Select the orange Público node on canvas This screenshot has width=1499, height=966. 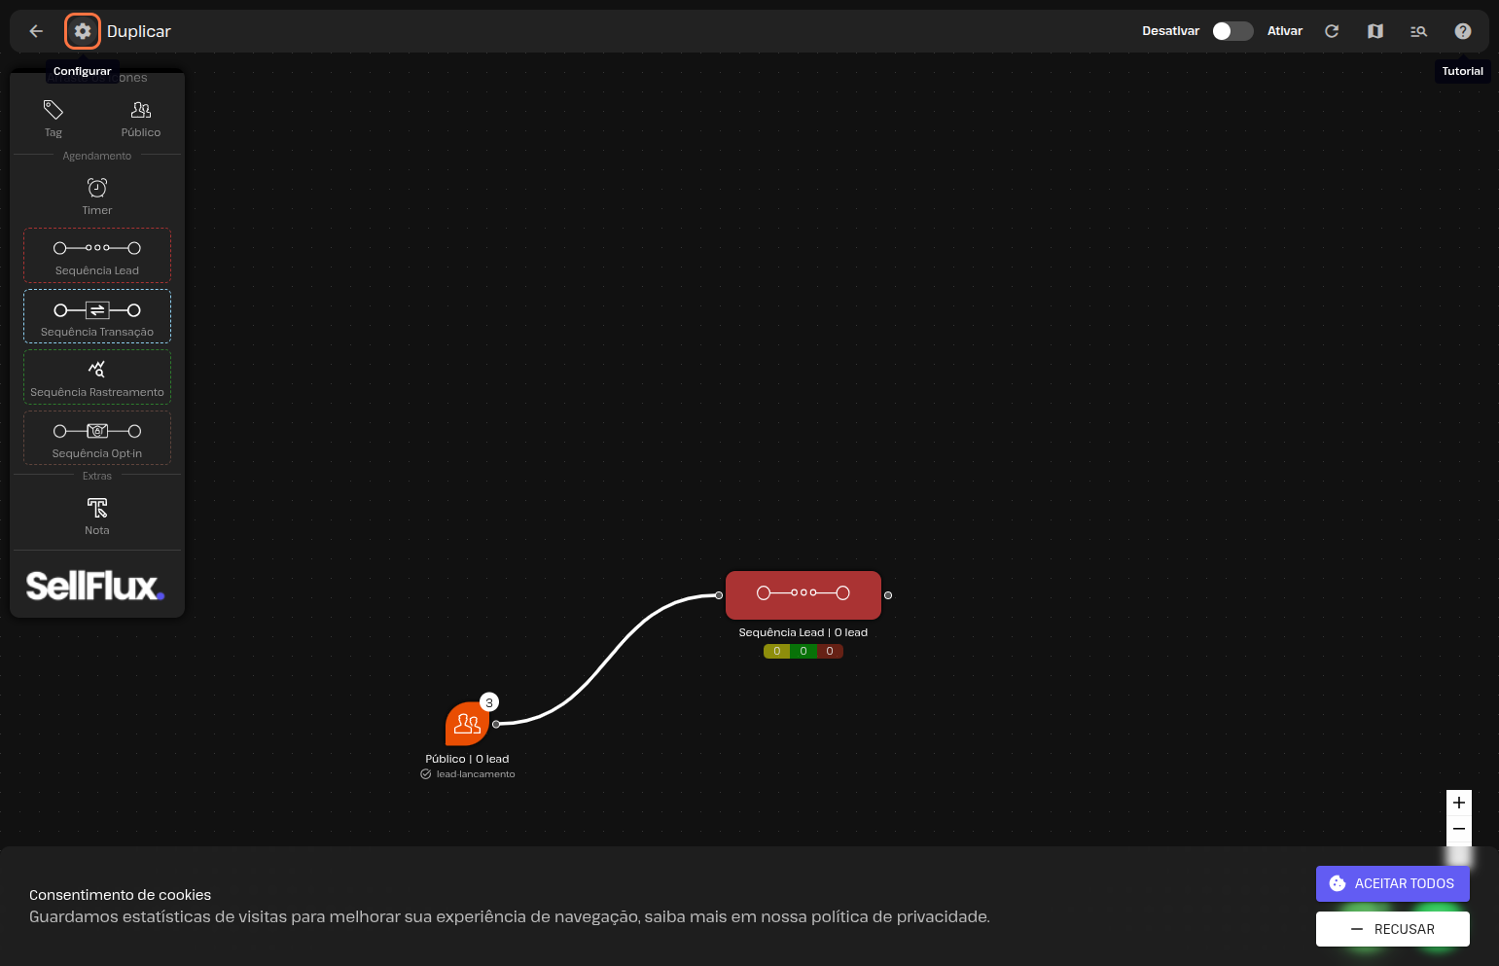click(x=466, y=725)
